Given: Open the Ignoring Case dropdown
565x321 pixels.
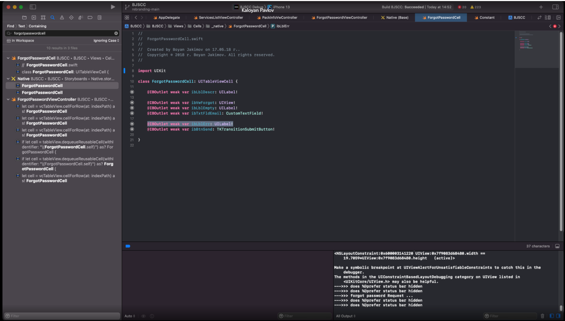Looking at the screenshot, I should coord(106,40).
